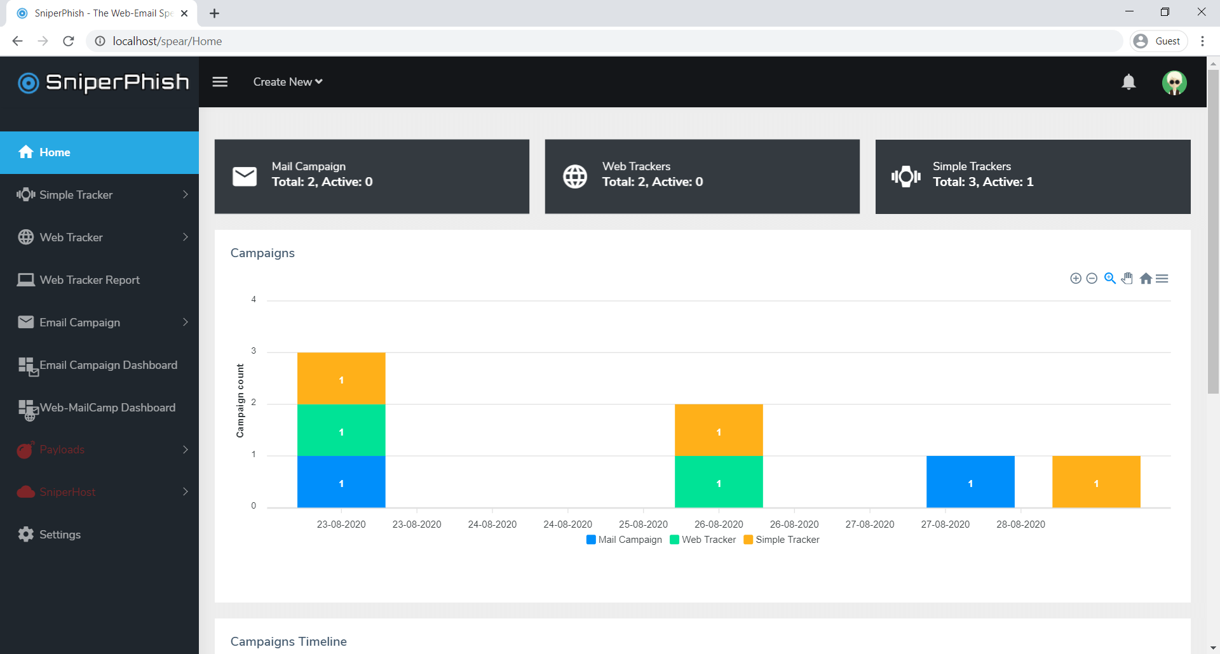The height and width of the screenshot is (654, 1220).
Task: Open a new browser tab
Action: (x=215, y=13)
